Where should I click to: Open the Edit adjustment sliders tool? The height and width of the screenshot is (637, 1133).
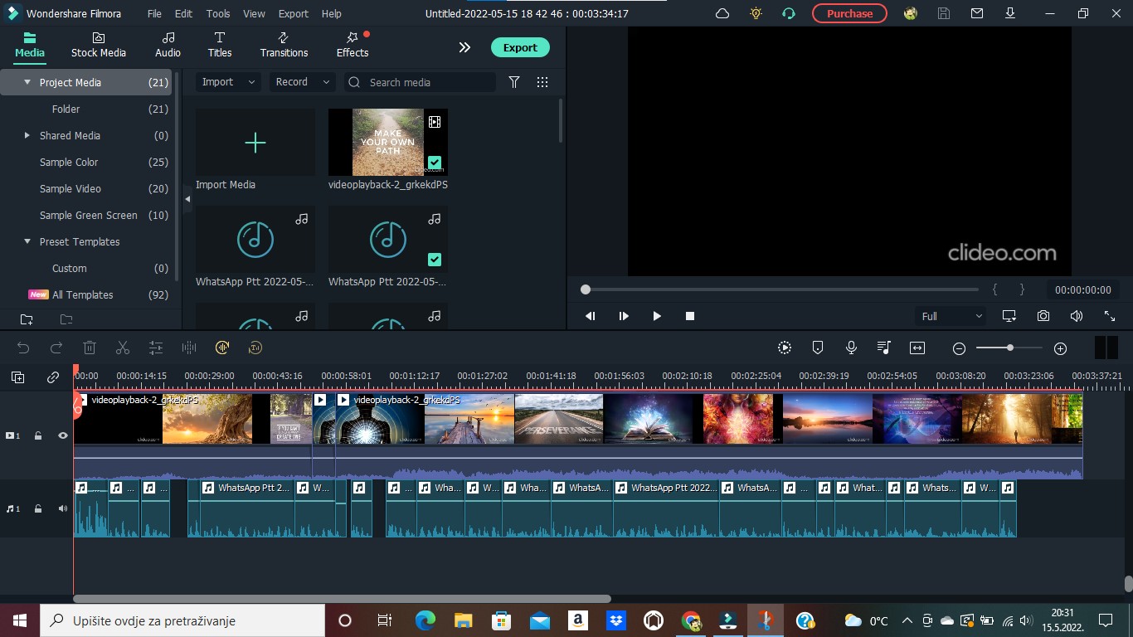[x=156, y=348]
